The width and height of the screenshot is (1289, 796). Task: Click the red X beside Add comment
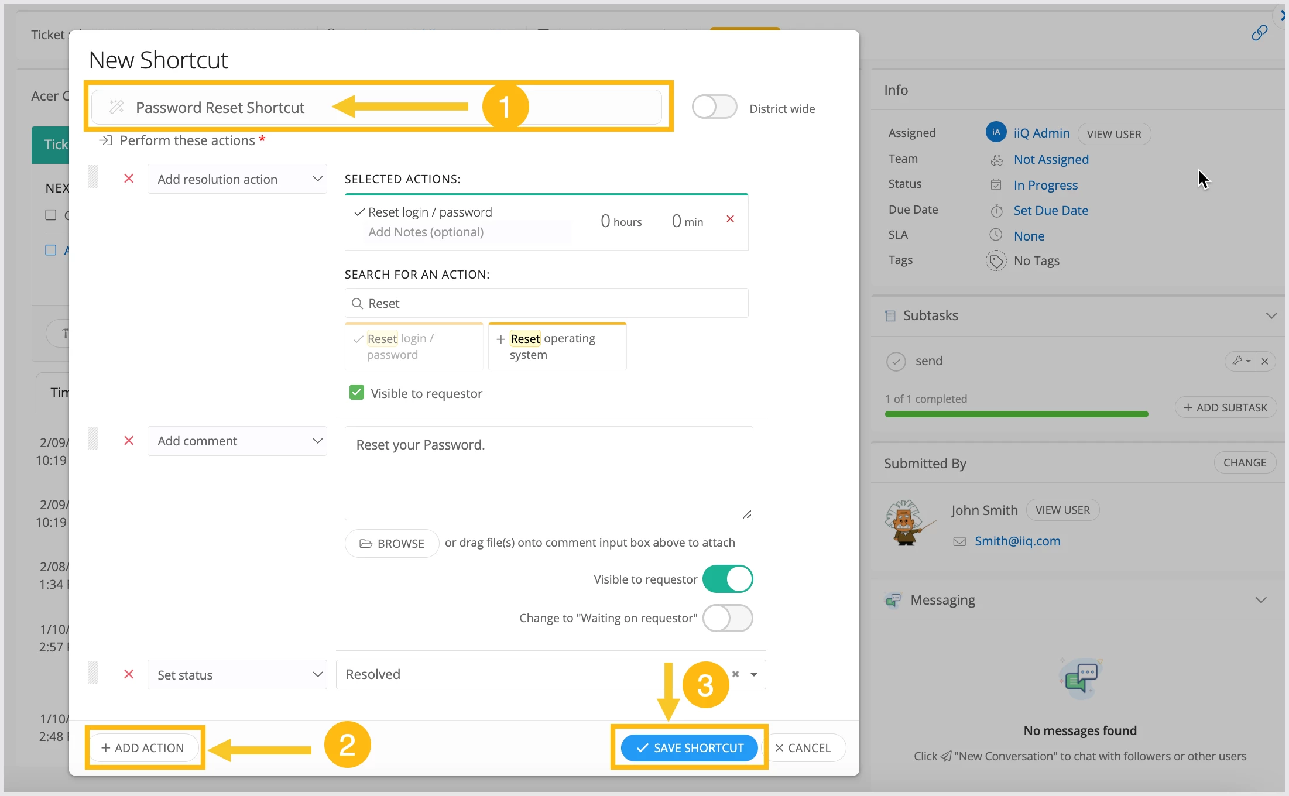[129, 441]
